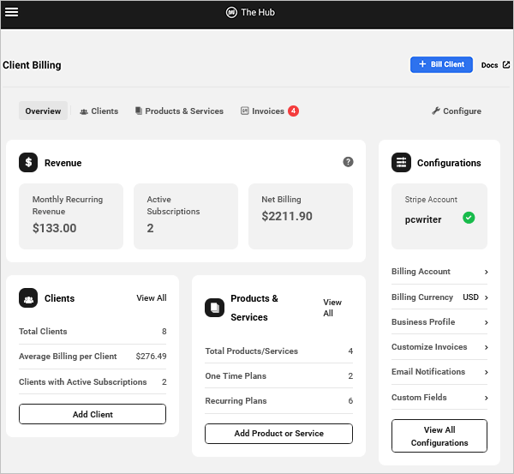
Task: Click the Invoices tab icon
Action: 244,111
